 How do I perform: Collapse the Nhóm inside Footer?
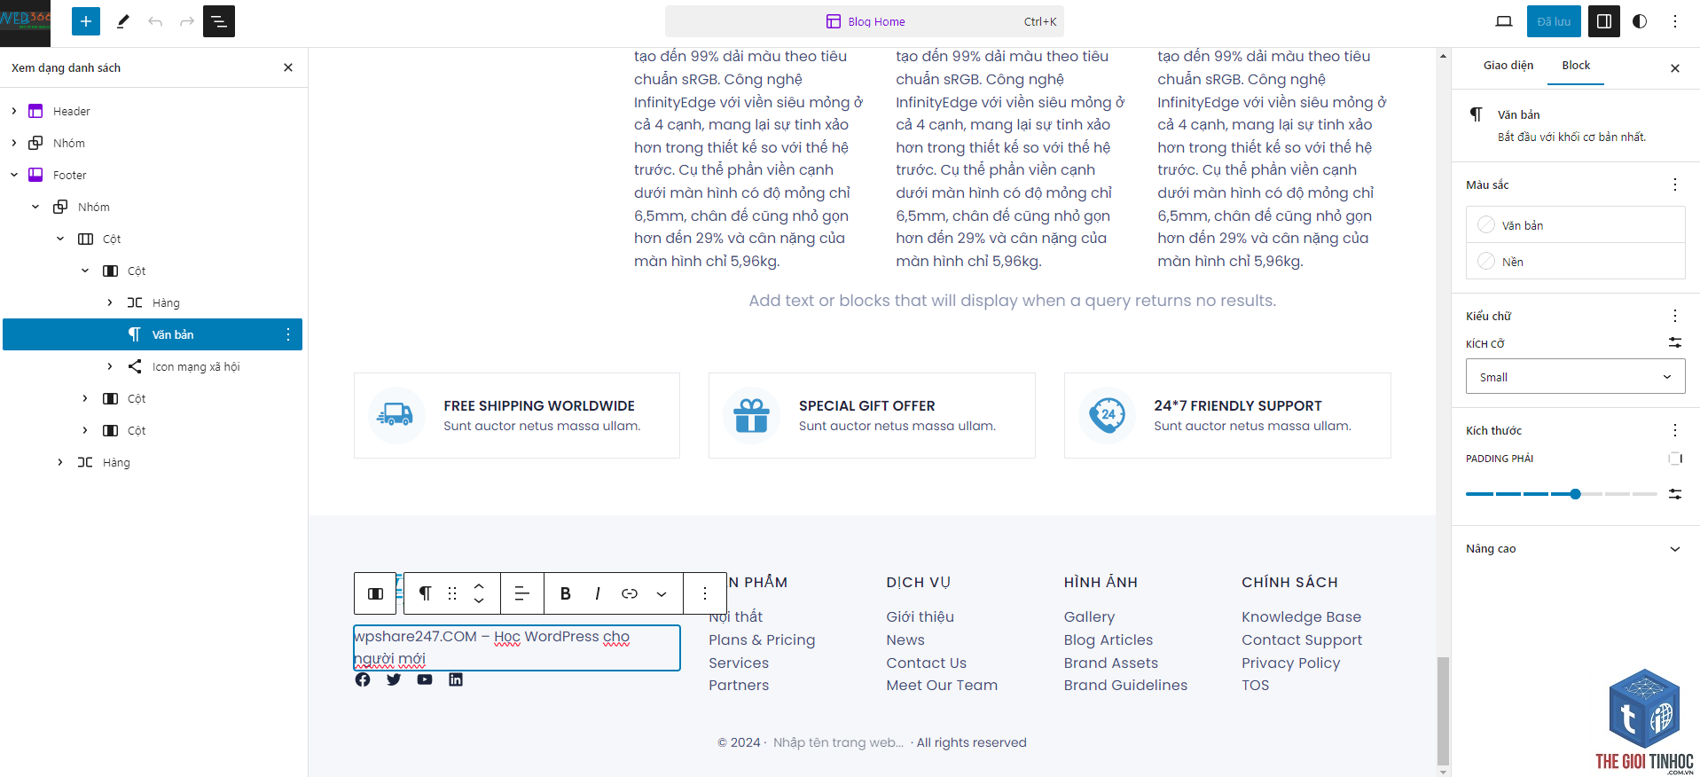(35, 207)
